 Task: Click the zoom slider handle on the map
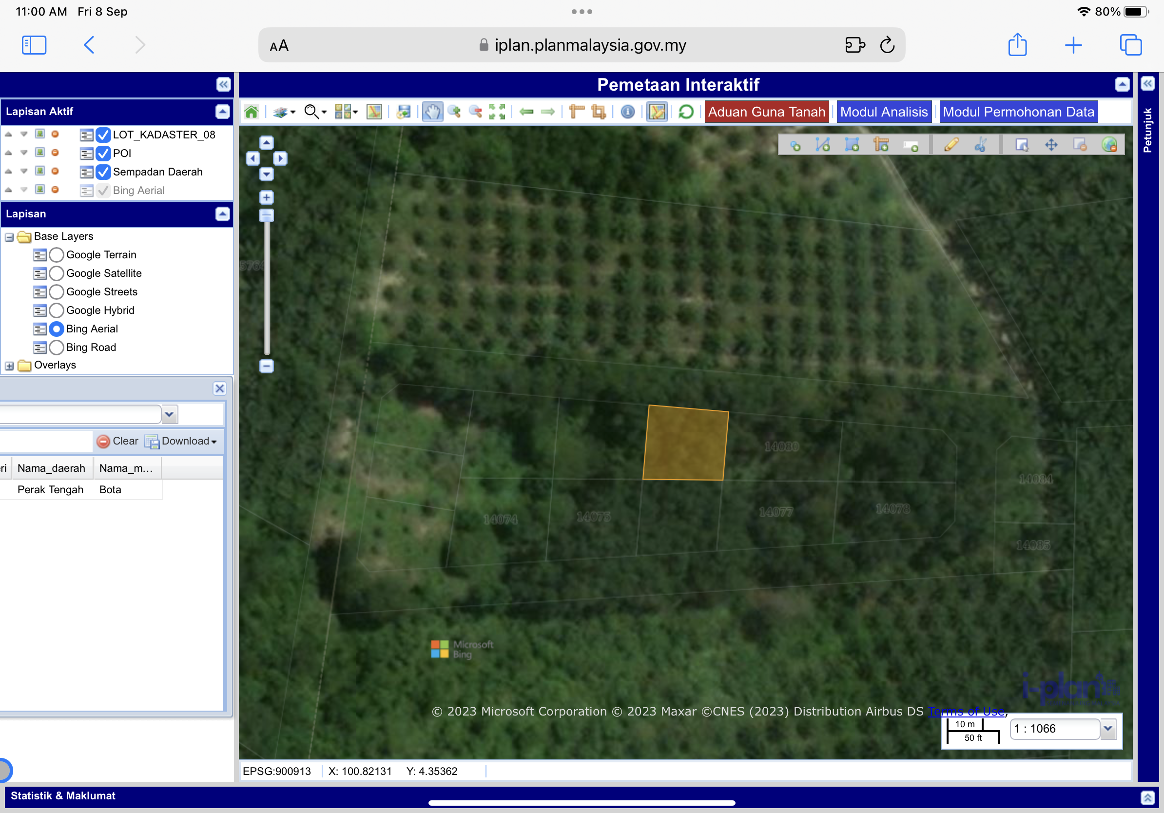pos(267,216)
